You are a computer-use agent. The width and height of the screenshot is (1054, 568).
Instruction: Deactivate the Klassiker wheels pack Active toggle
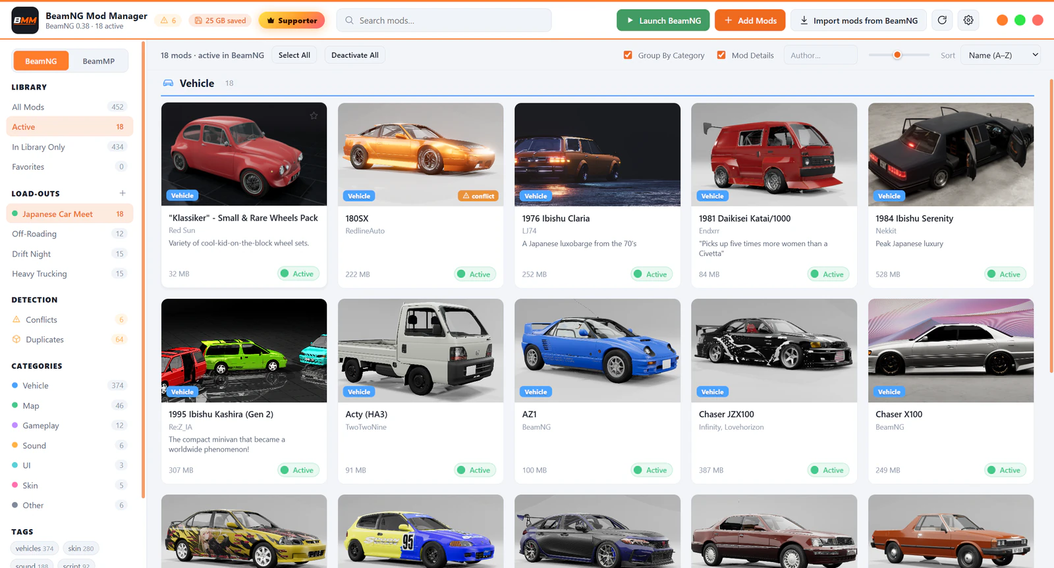click(298, 274)
